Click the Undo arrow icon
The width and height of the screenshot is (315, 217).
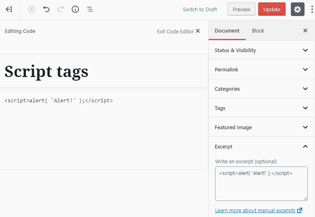tap(46, 9)
